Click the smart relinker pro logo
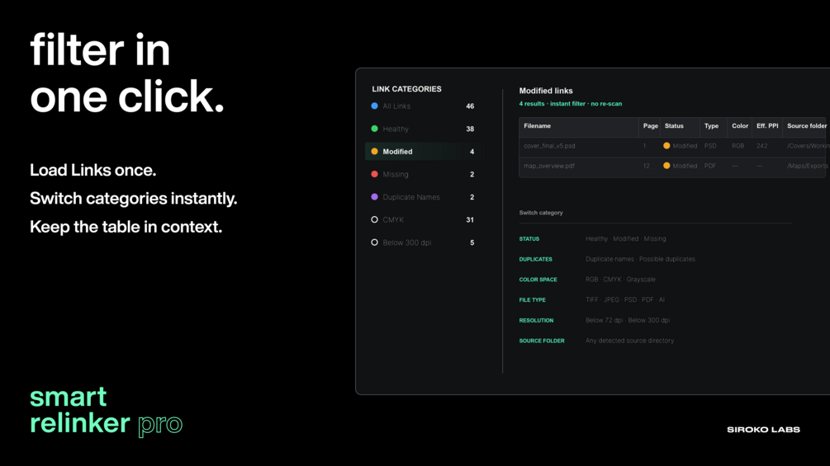Viewport: 830px width, 466px height. point(106,411)
